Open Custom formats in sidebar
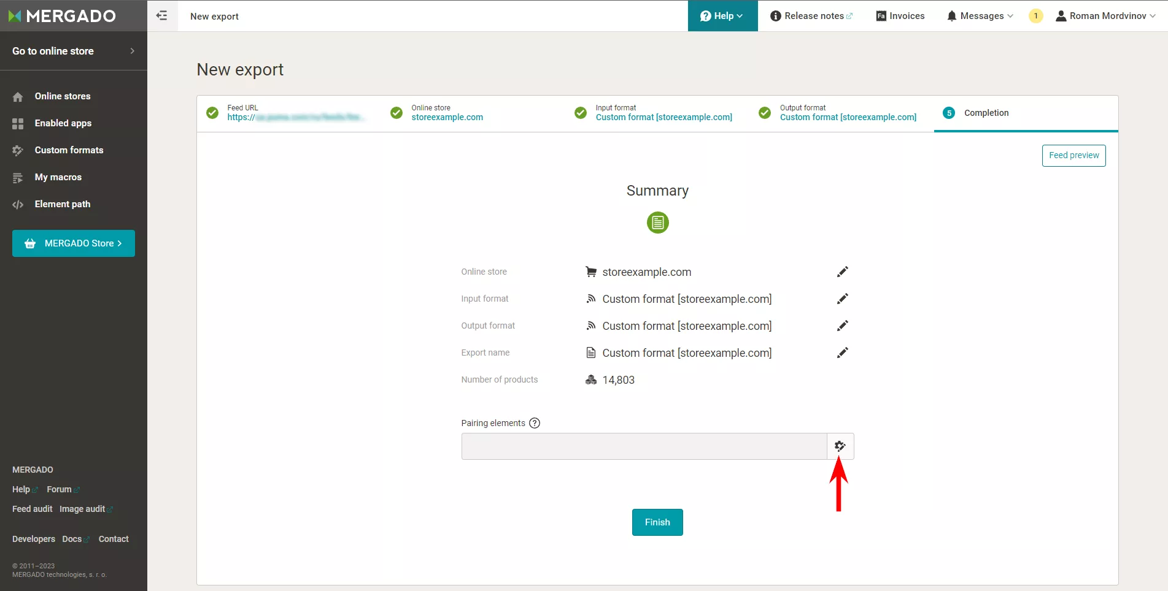The image size is (1168, 591). 69,150
